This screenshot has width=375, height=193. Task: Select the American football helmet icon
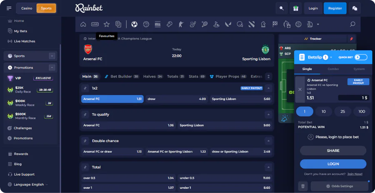240,24
